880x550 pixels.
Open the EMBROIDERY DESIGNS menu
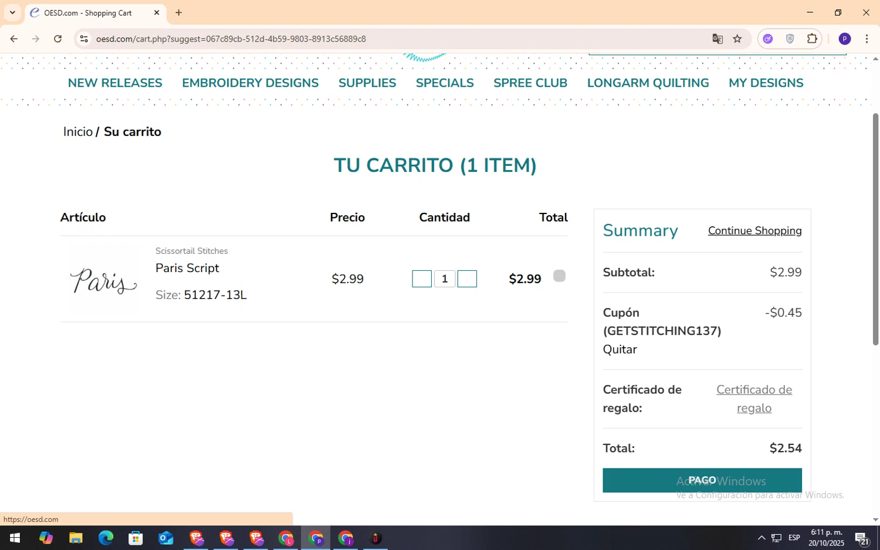[251, 83]
